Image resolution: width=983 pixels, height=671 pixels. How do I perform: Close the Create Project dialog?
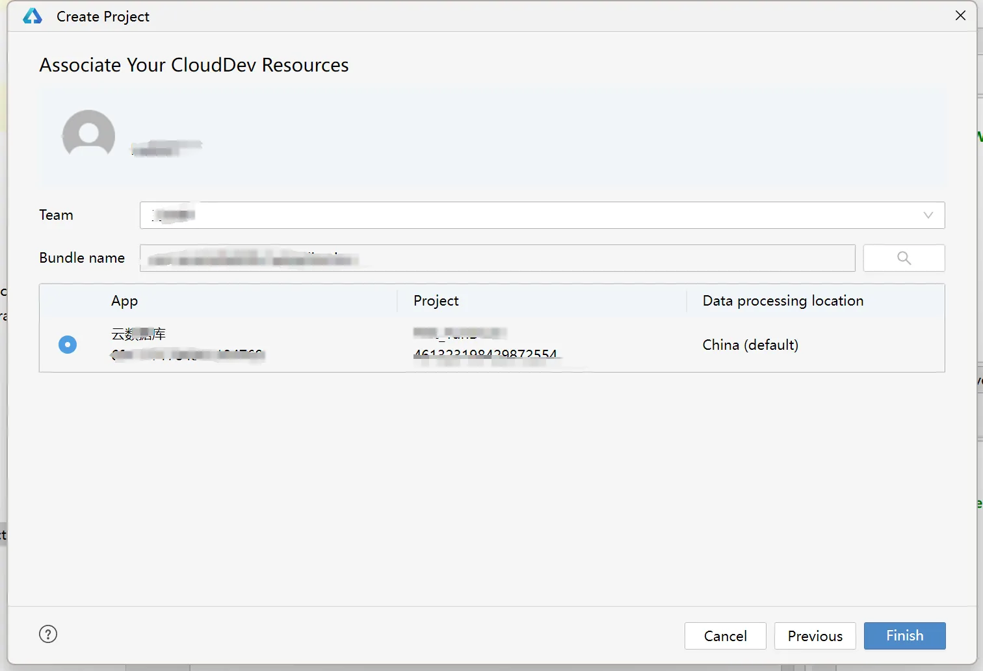(960, 16)
